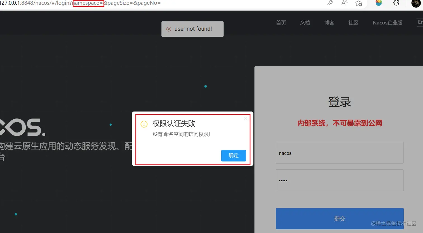Image resolution: width=423 pixels, height=233 pixels.
Task: Click the browser address bar URL
Action: [81, 3]
